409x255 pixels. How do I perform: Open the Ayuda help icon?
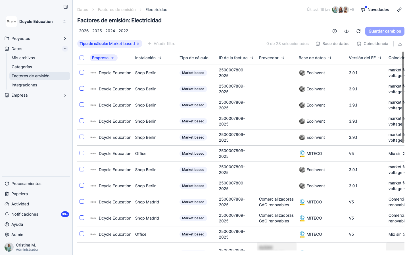(x=7, y=224)
